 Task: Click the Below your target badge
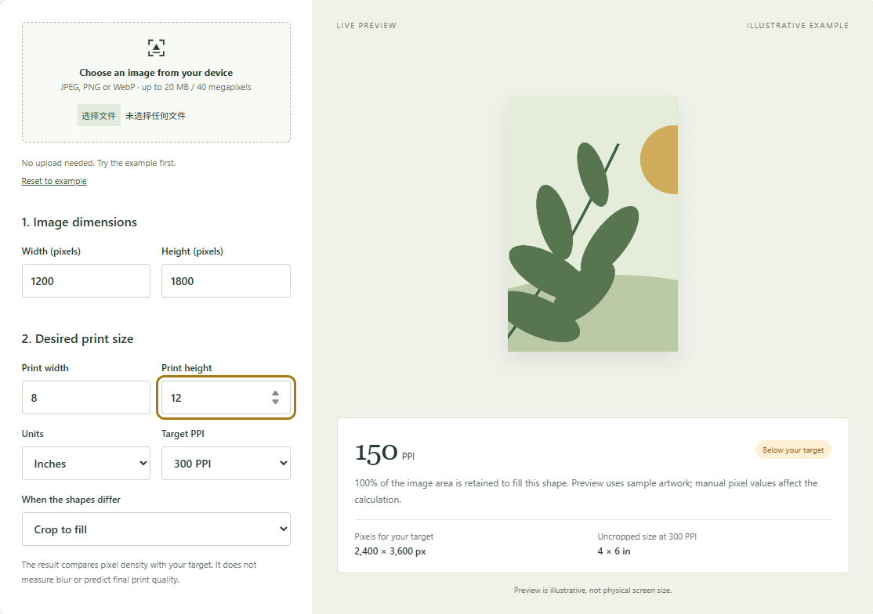[x=793, y=450]
